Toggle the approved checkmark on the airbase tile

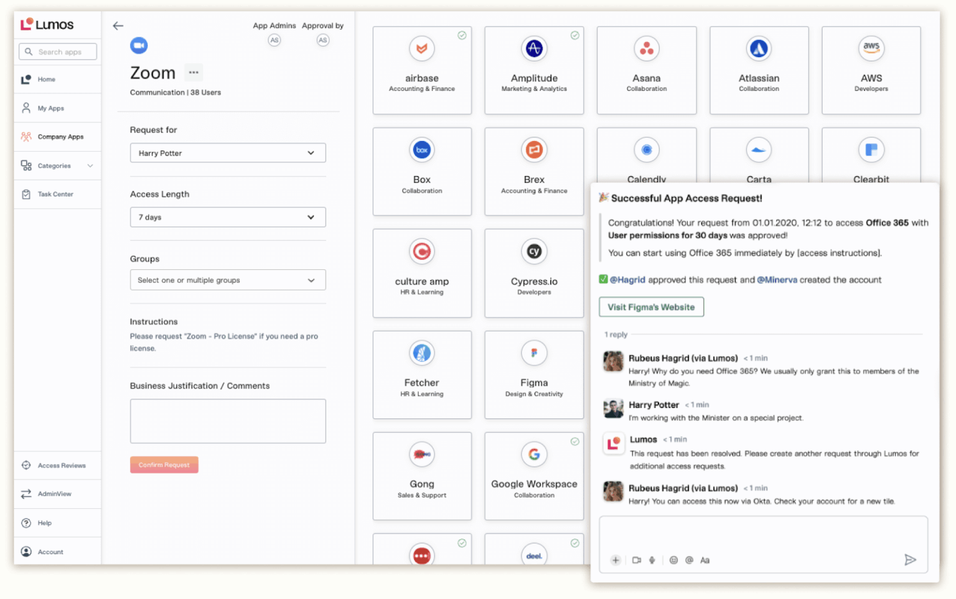click(x=462, y=35)
